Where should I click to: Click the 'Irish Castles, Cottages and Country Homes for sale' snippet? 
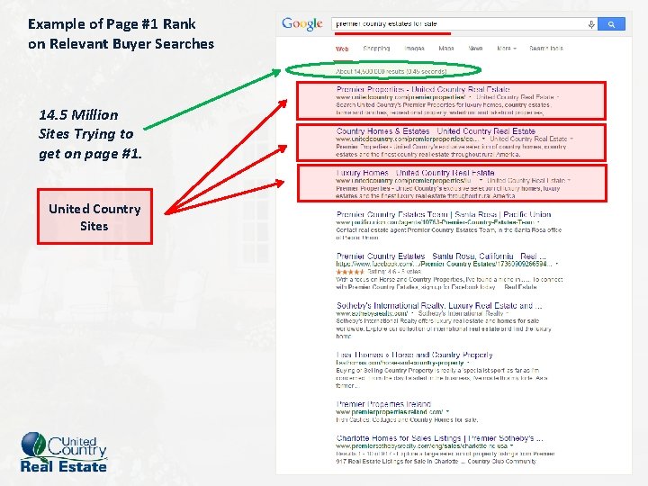click(x=407, y=420)
